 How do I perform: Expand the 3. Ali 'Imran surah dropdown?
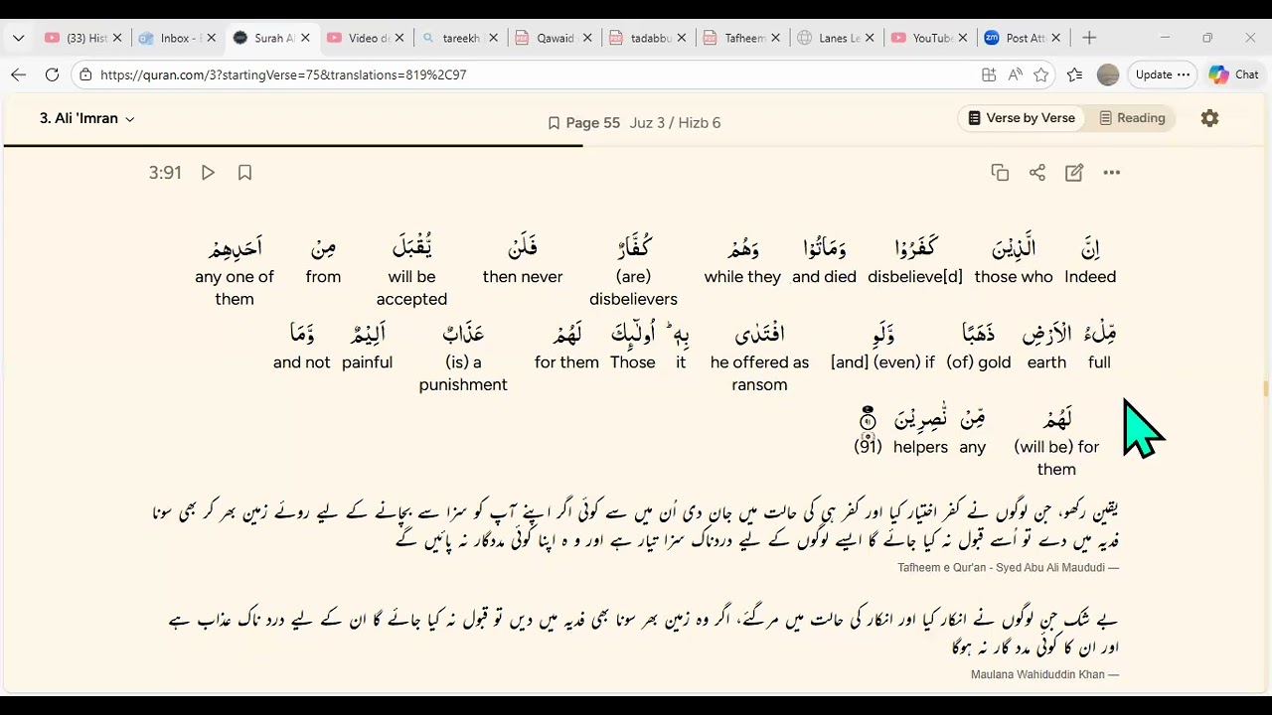(x=86, y=118)
